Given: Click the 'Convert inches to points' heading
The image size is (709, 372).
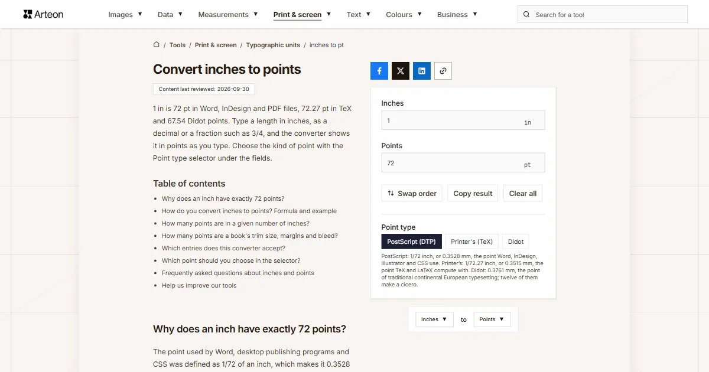Looking at the screenshot, I should (x=227, y=69).
